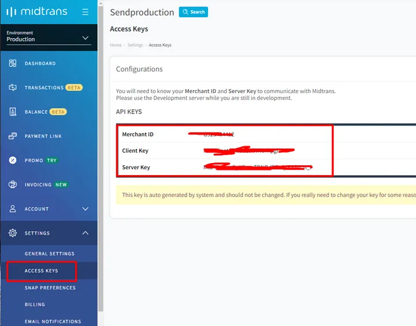Screen dimensions: 416x326
Task: Click the Merchant ID row label
Action: tap(138, 134)
